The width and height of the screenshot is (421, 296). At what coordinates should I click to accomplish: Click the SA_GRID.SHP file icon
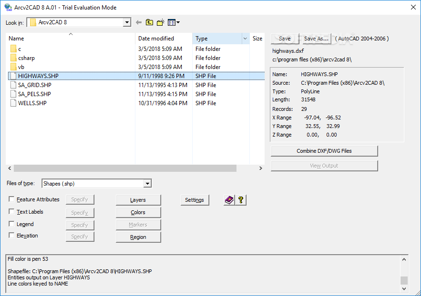click(13, 85)
